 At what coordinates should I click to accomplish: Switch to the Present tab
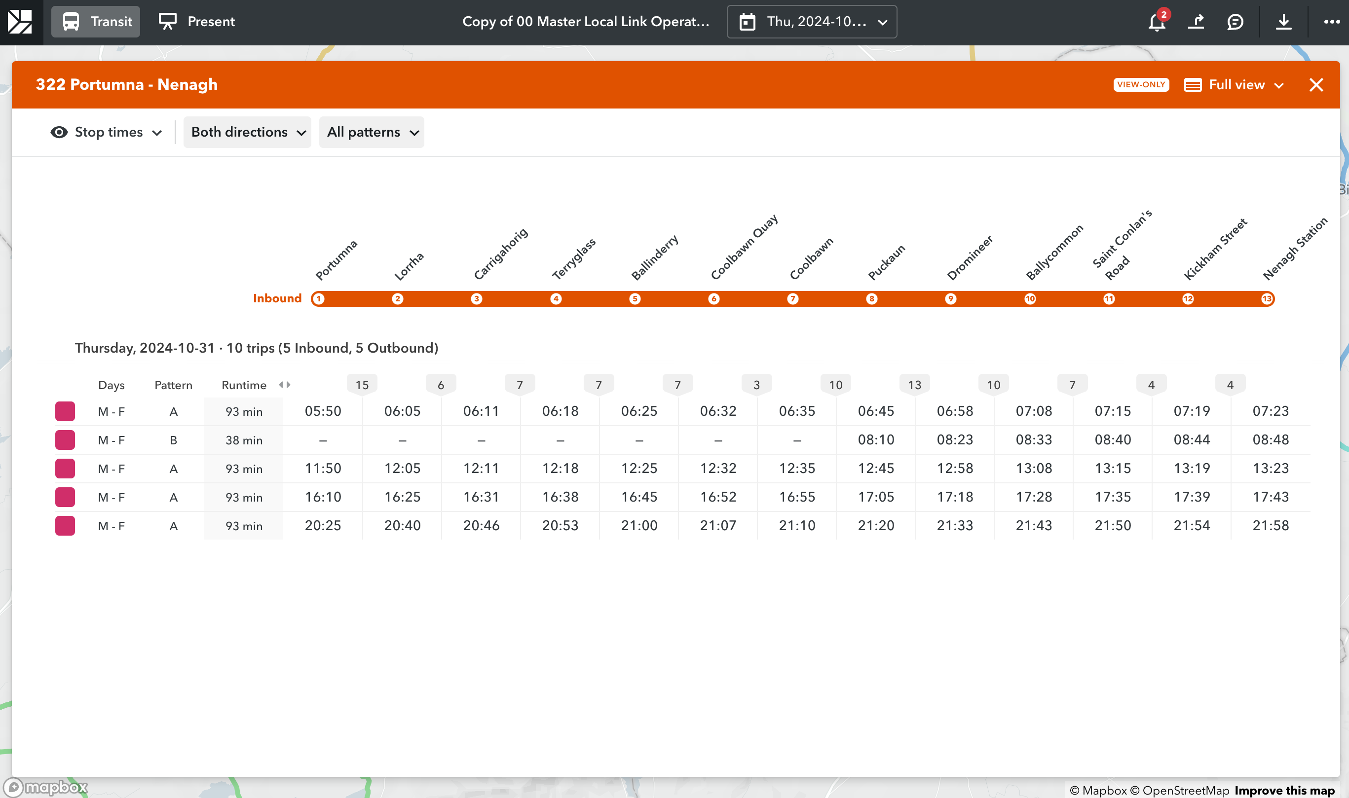coord(197,22)
